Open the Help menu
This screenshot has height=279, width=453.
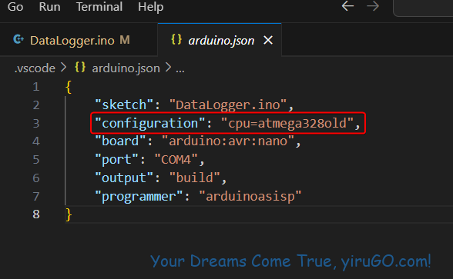tap(150, 7)
